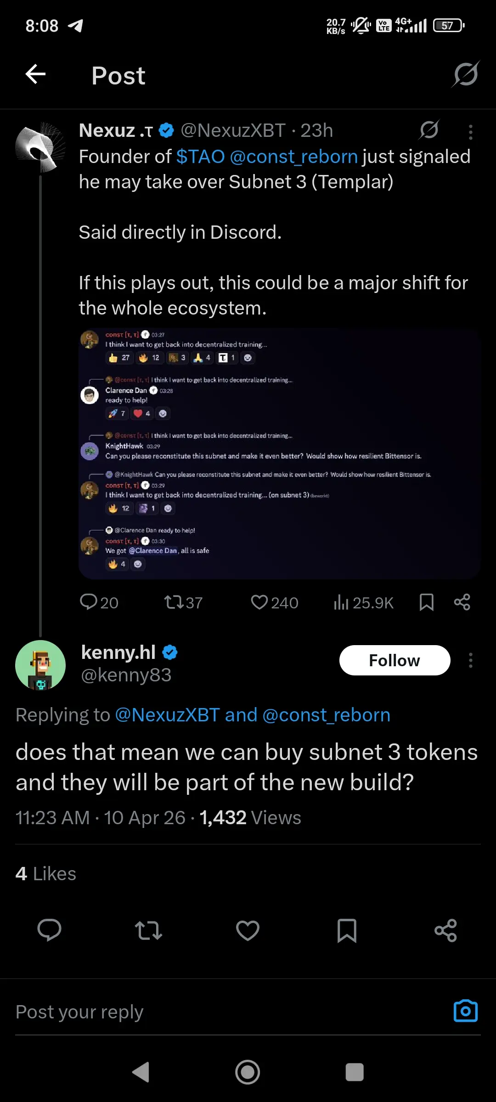Image resolution: width=496 pixels, height=1102 pixels.
Task: Share the Nexuz post
Action: (x=462, y=602)
